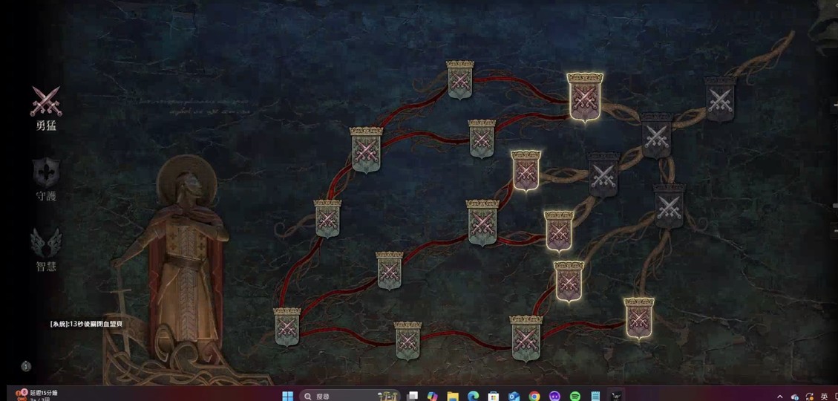Switch input language via the 英 indicator
Image resolution: width=838 pixels, height=401 pixels.
coord(824,397)
